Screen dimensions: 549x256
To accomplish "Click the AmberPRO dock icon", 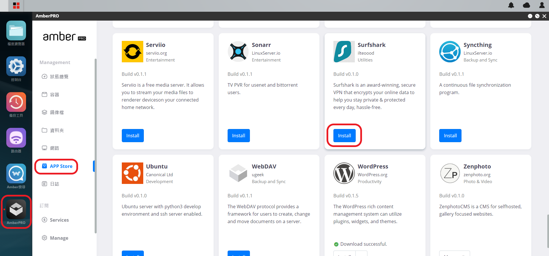I will 16,209.
